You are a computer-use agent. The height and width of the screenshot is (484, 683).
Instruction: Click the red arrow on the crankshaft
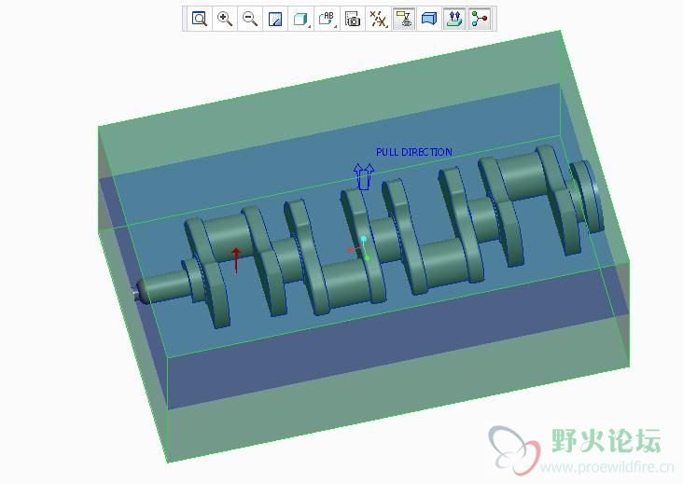click(236, 259)
